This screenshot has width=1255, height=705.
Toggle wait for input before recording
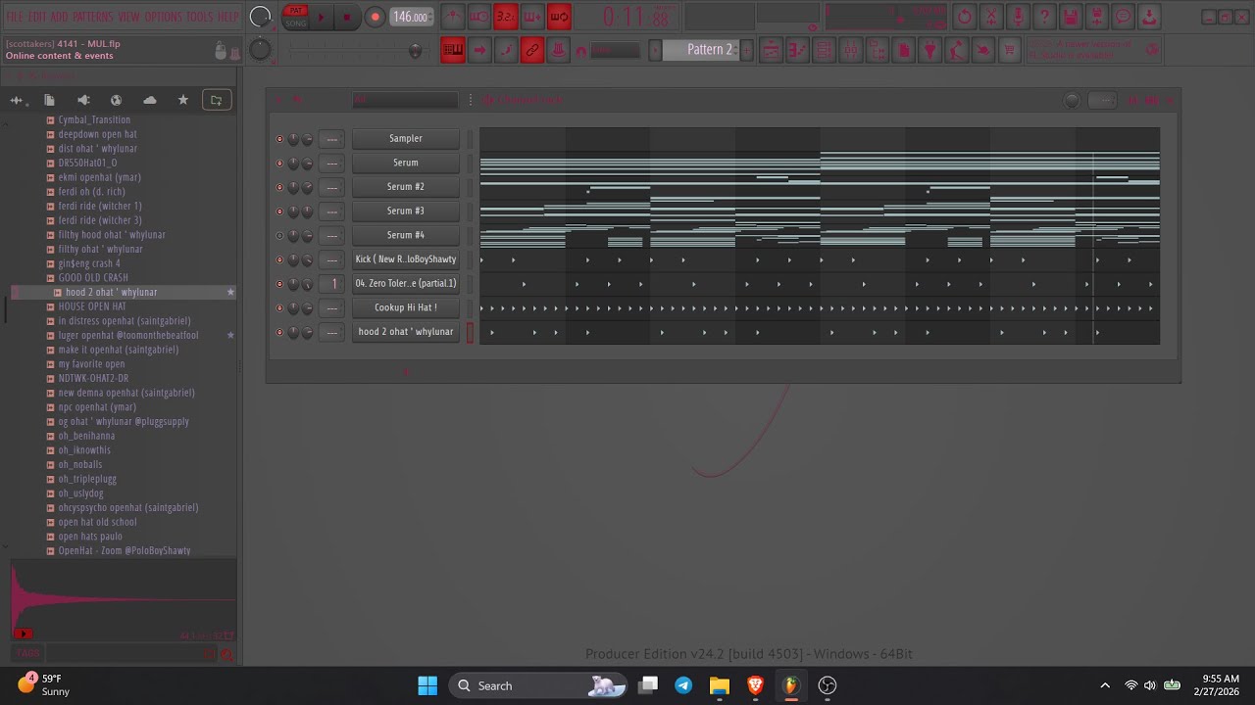(x=479, y=17)
